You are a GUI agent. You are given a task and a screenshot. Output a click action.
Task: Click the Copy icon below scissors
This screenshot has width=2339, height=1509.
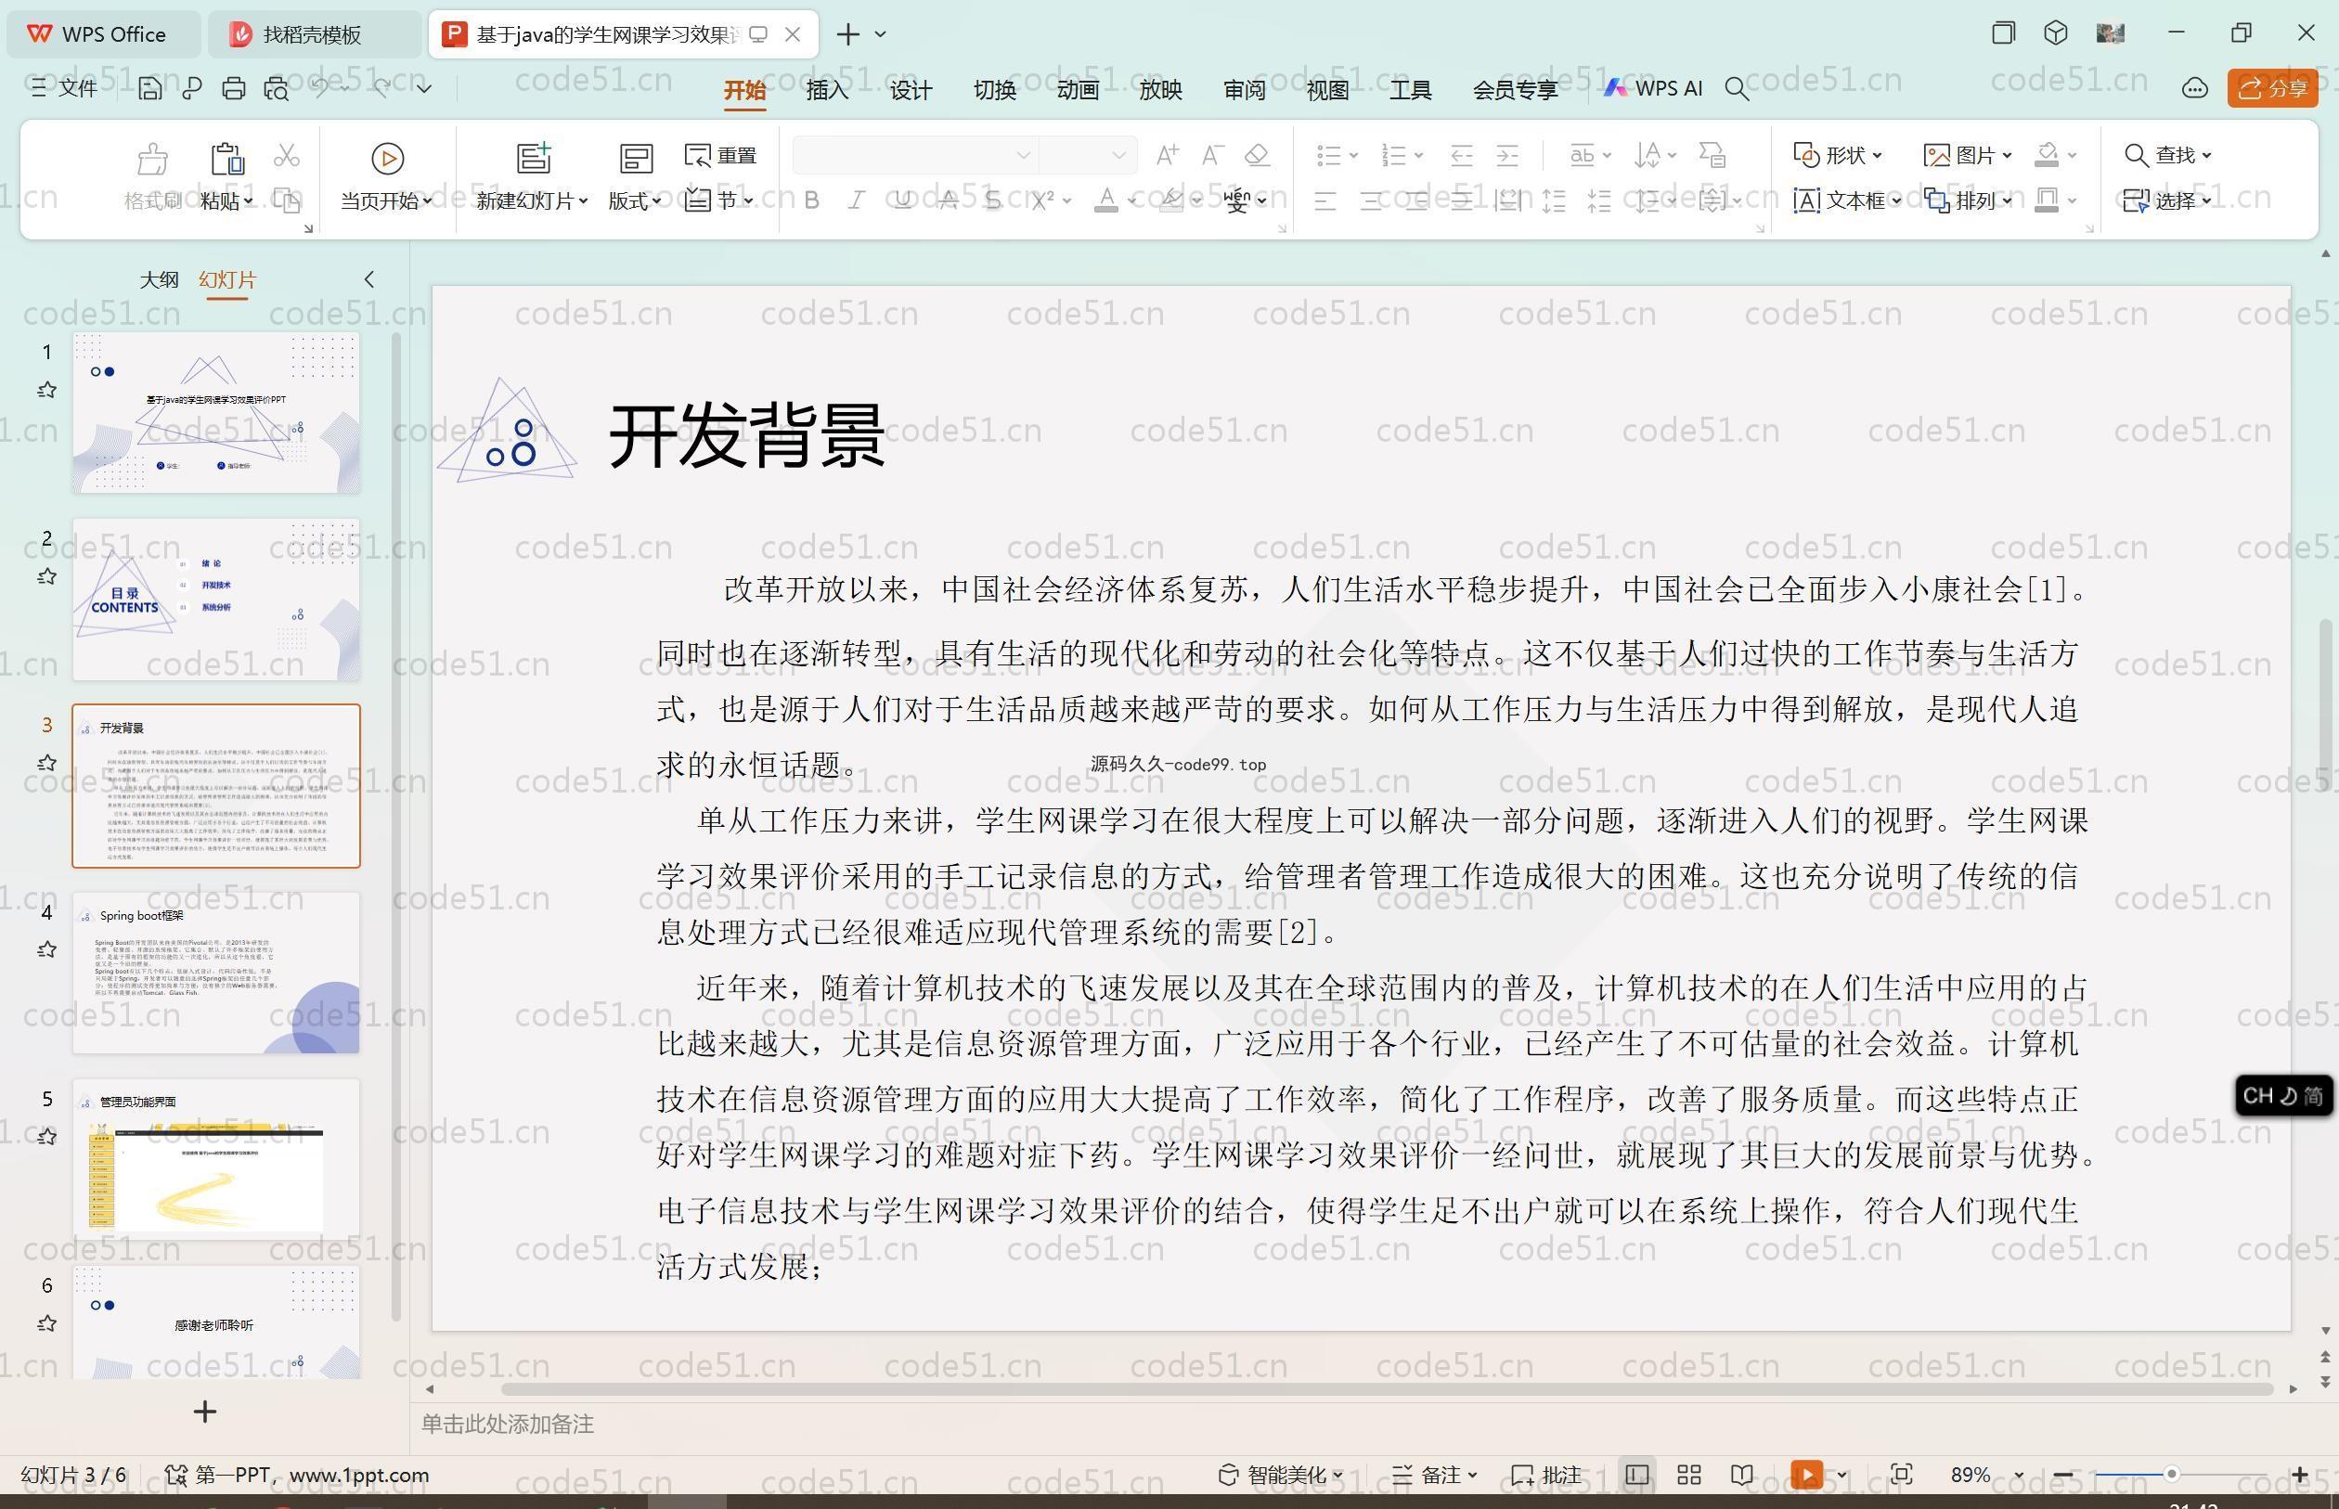point(286,200)
